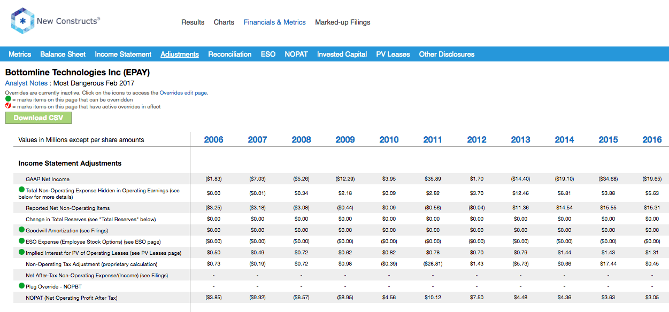Click the 2013 year column header
Screen dimensions: 669x312
click(x=521, y=139)
